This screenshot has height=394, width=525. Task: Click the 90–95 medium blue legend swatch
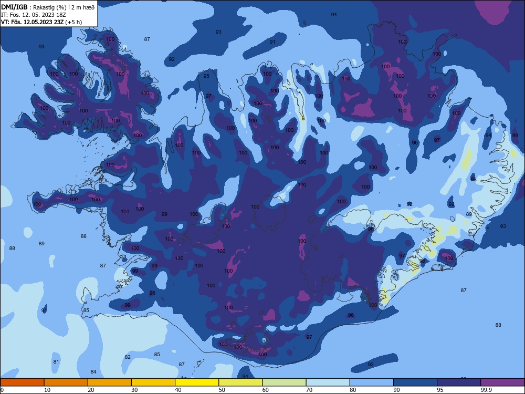(415, 382)
